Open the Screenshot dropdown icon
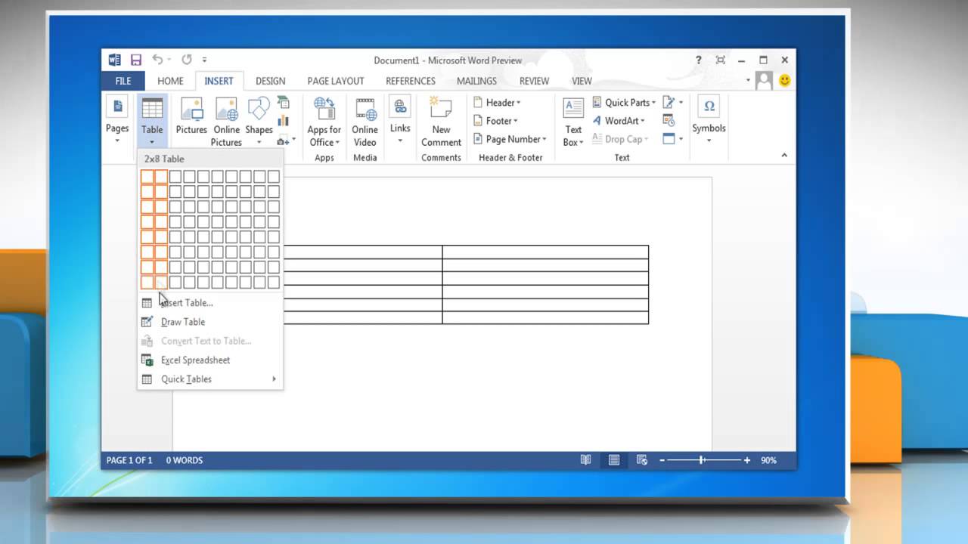 (x=286, y=140)
